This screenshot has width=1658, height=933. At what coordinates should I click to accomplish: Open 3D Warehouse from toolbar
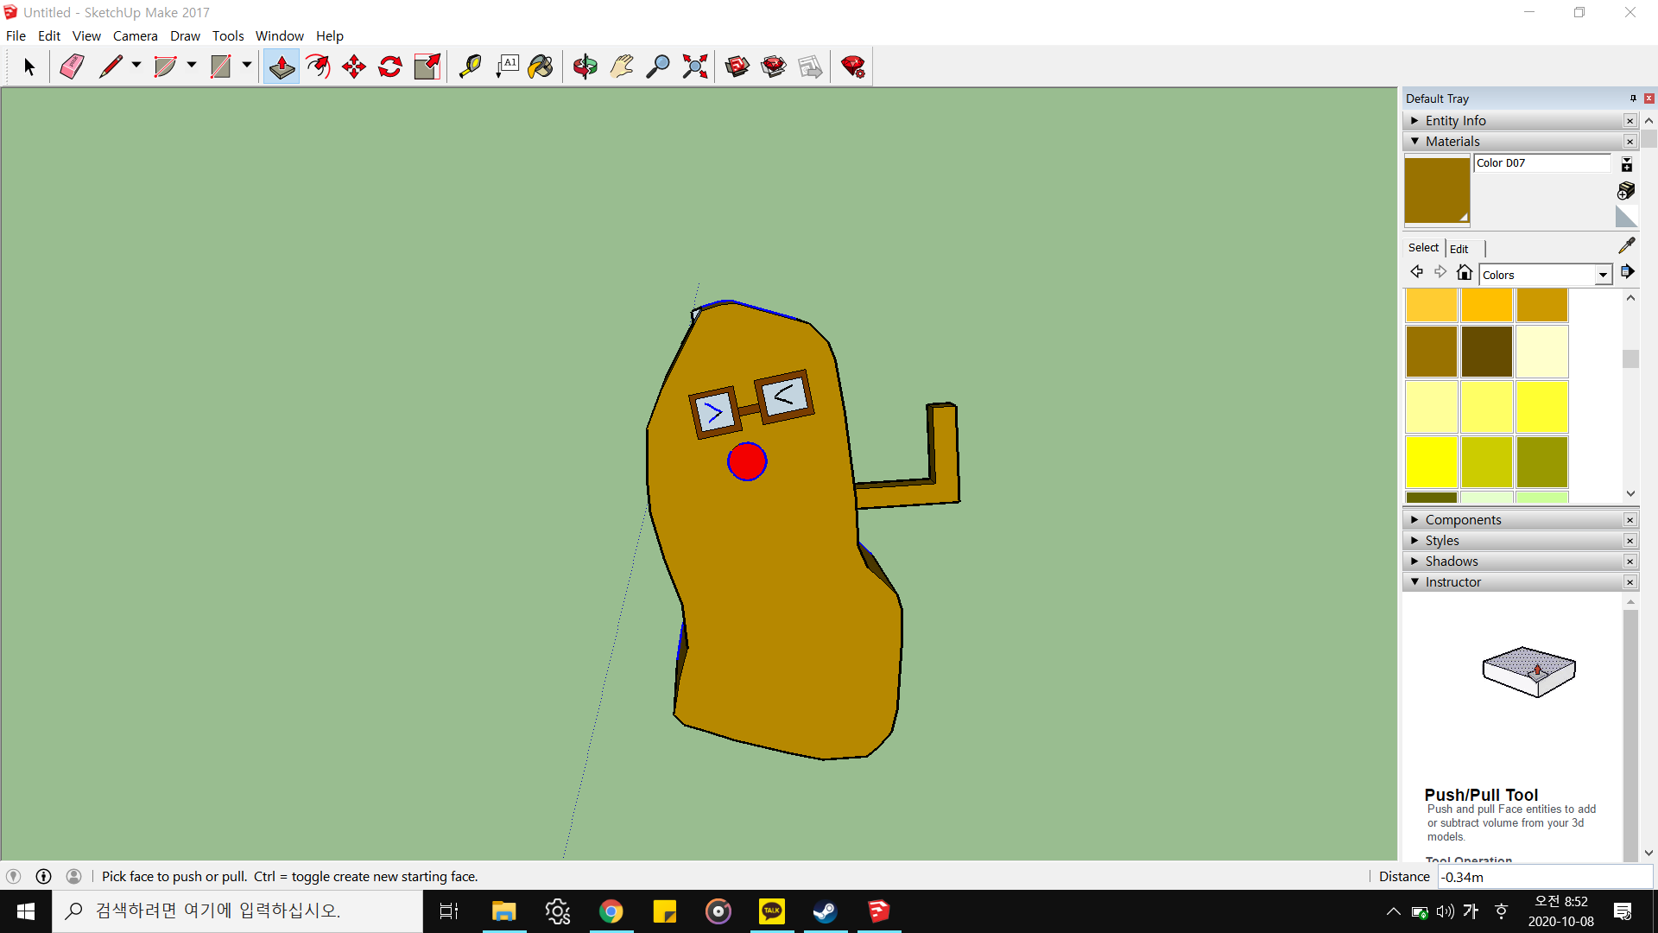(x=737, y=67)
